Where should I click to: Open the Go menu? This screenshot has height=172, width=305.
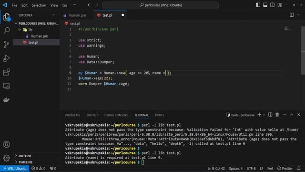pos(65,5)
